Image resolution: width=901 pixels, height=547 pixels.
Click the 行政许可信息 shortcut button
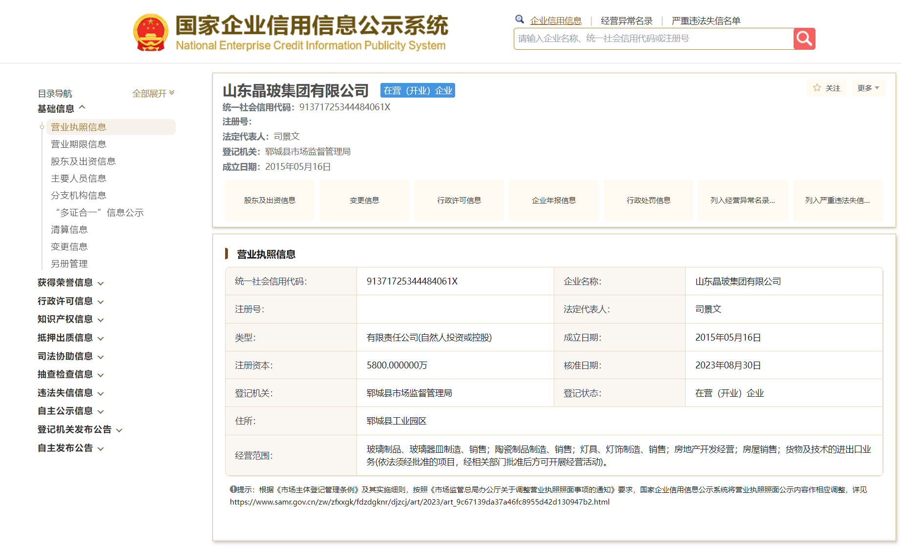click(x=459, y=200)
